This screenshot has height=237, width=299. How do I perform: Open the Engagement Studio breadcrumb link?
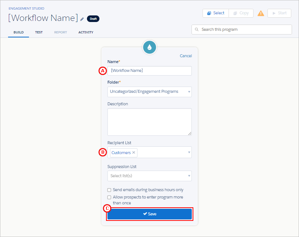pyautogui.click(x=26, y=8)
